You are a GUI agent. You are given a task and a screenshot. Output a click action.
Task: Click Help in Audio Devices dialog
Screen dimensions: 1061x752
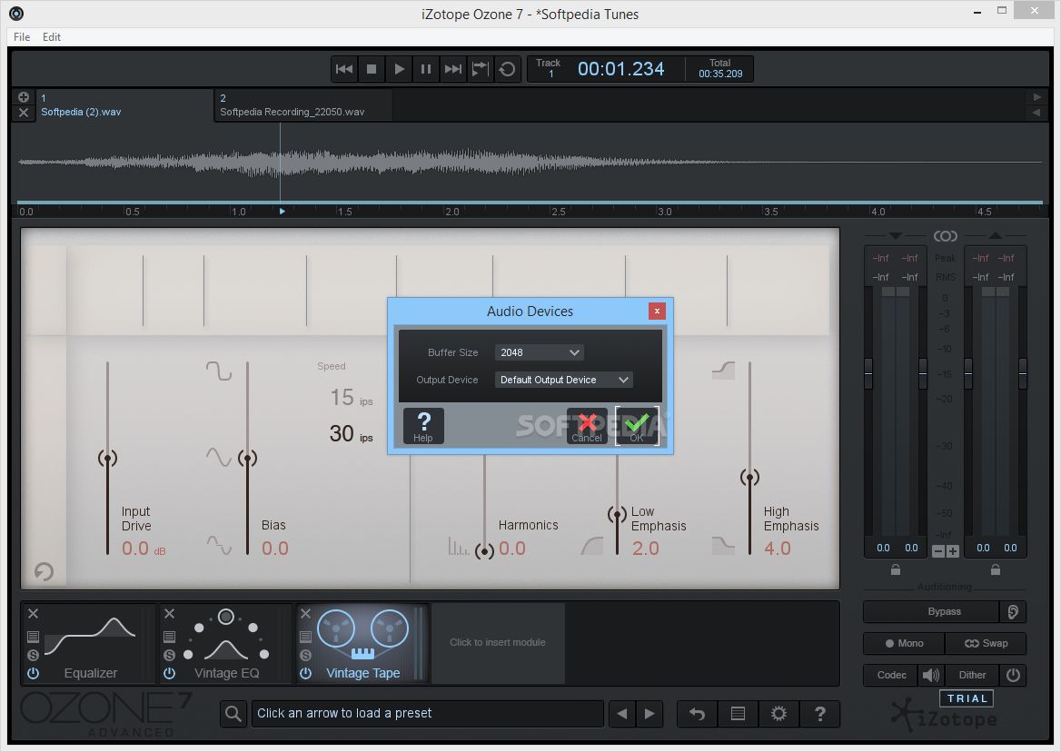point(423,426)
